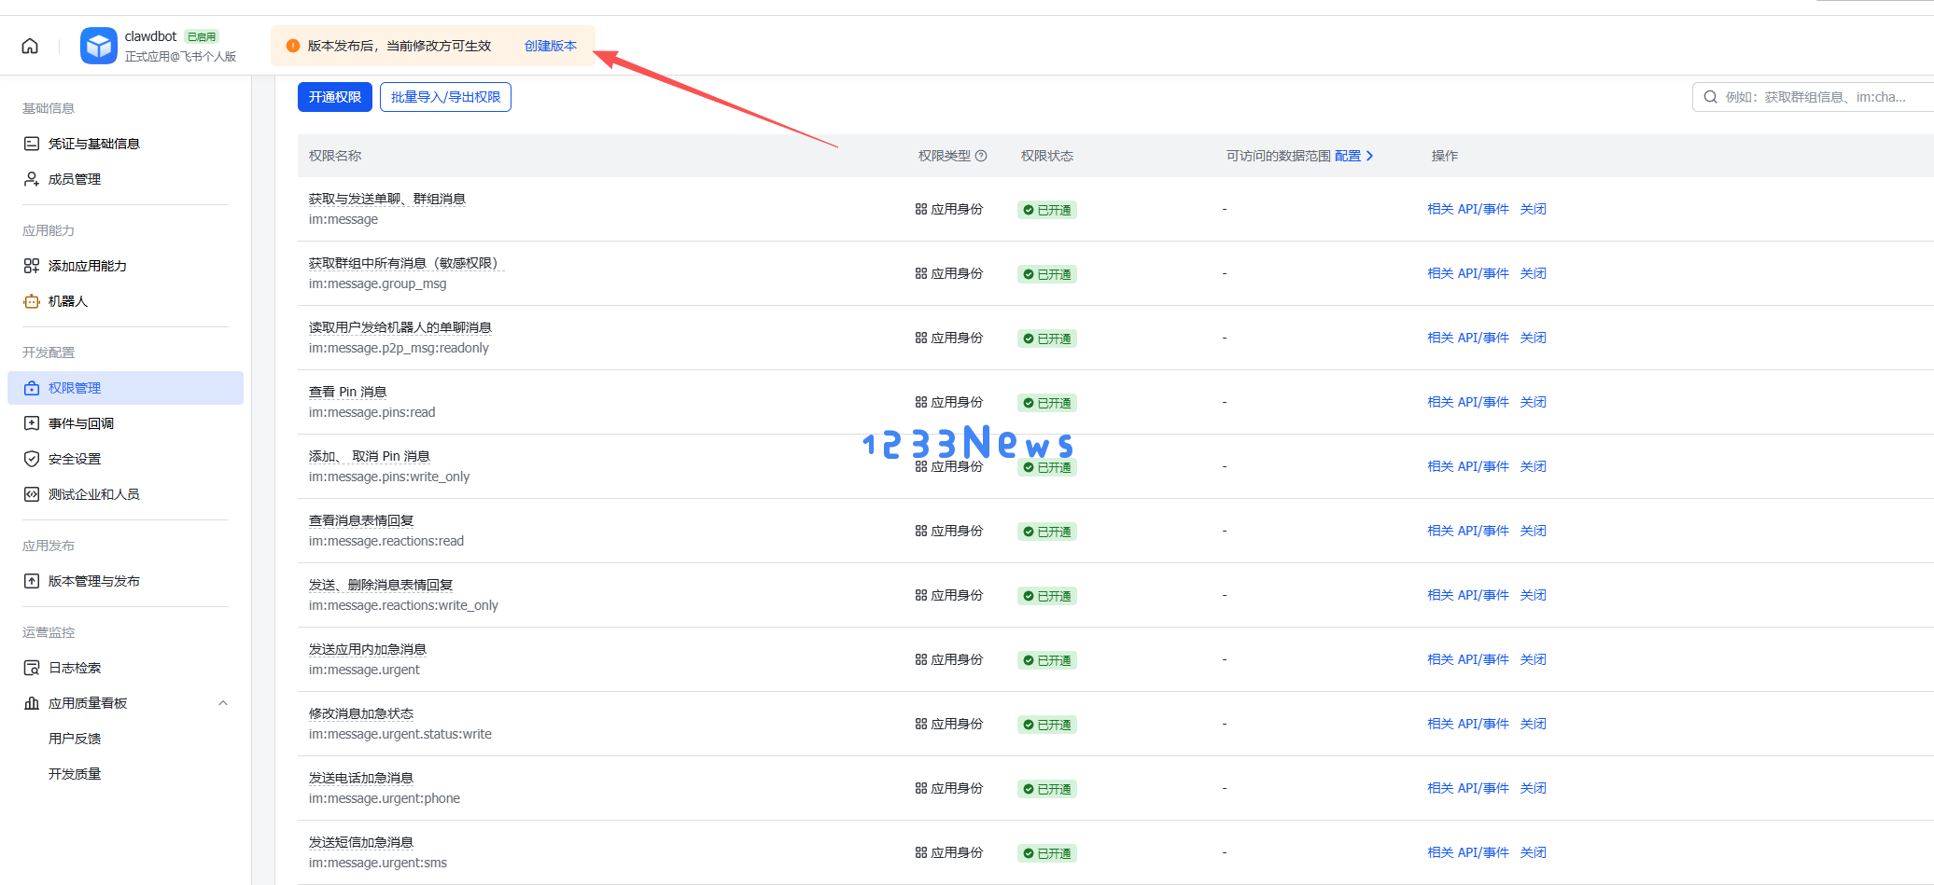Open 相关 API/事件 for im:message.urgent

(1467, 659)
